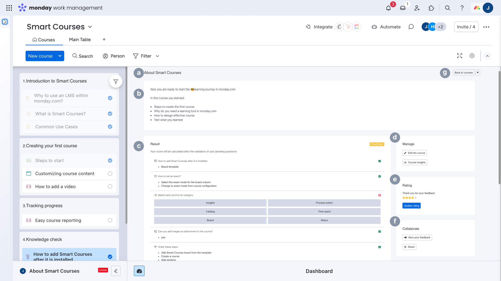Mark Easy course reporting as complete
This screenshot has height=281, width=501.
110,220
